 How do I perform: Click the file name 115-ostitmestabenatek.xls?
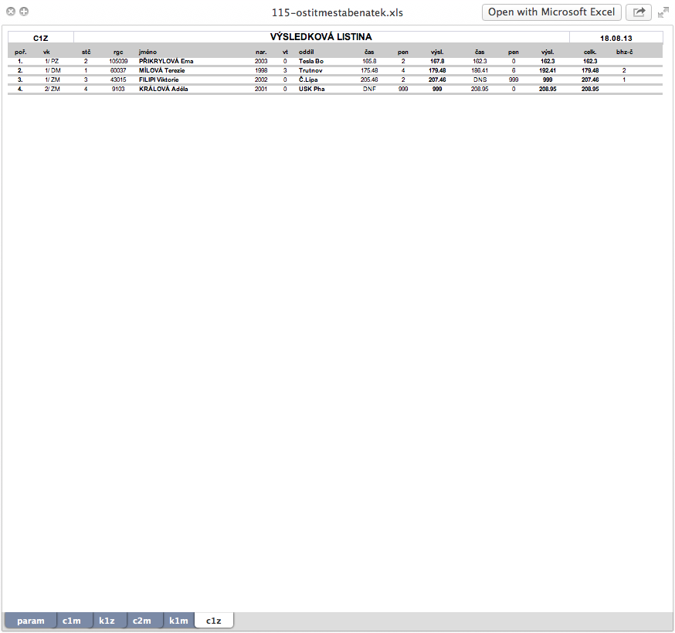point(337,12)
